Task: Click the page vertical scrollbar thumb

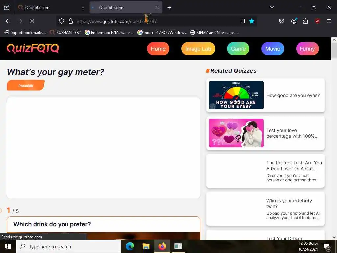Action: click(x=334, y=50)
